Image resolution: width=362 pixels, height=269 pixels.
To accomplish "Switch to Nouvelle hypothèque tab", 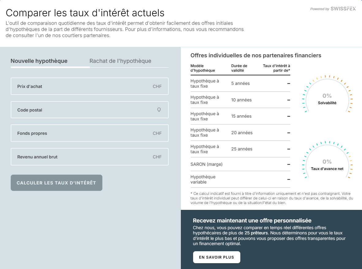I will coord(39,61).
